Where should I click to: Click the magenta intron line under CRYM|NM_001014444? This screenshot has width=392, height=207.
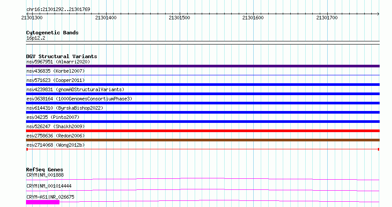coord(203,190)
